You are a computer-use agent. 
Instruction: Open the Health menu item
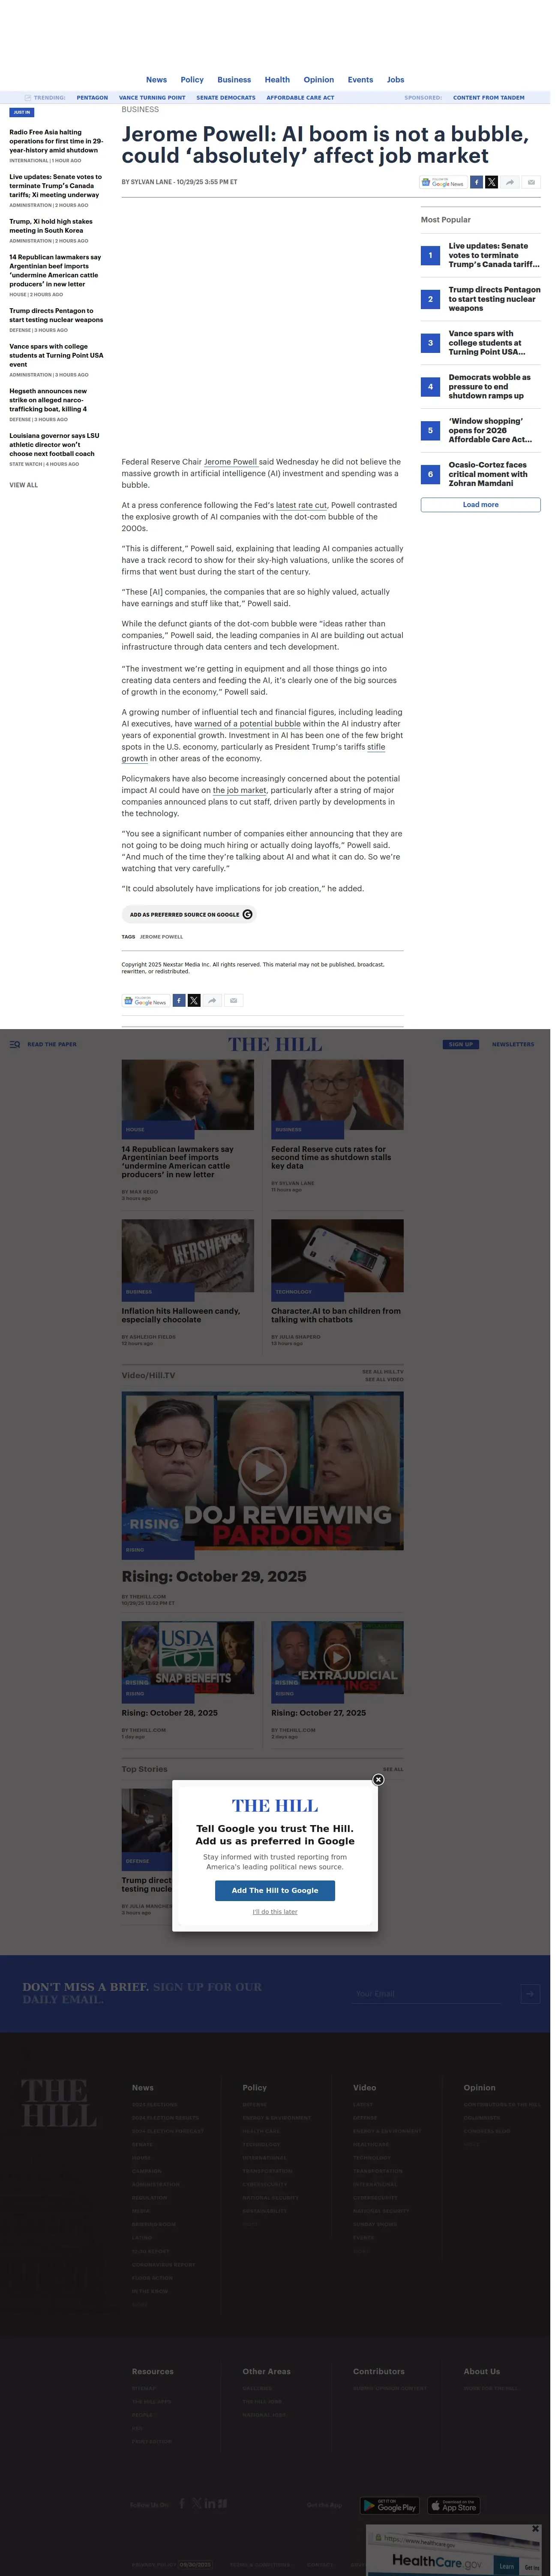coord(278,80)
